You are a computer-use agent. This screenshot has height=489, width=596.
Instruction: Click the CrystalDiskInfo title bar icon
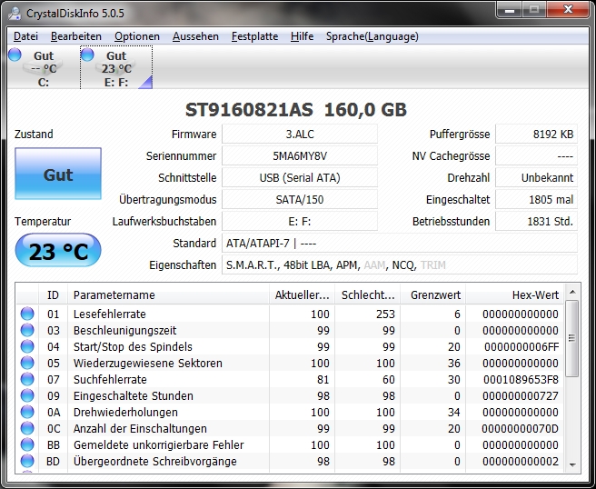point(15,14)
